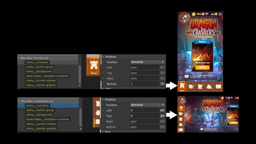Select .menu__marker-graphic under MenuBar-Portrait.uss
This screenshot has width=256, height=144.
(x=41, y=85)
